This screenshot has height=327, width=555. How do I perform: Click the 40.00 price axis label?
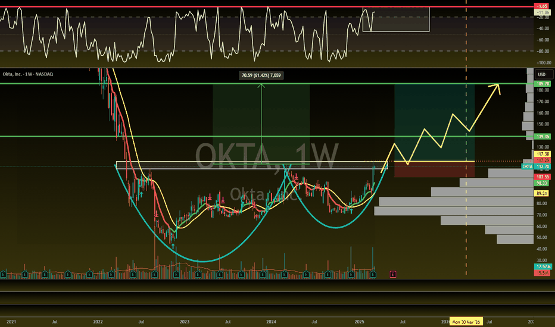542,249
